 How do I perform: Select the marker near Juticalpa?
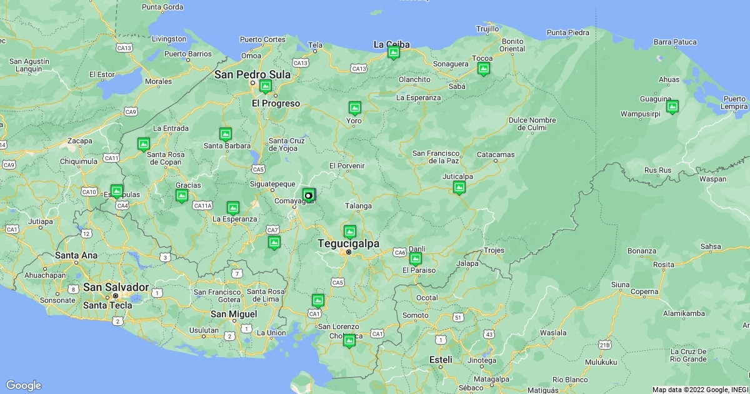pos(460,187)
